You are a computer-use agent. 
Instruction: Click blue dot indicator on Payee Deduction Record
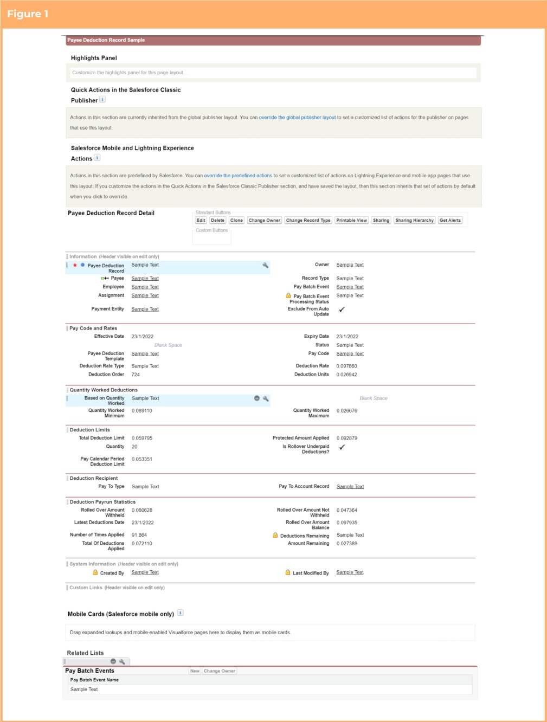[x=82, y=265]
